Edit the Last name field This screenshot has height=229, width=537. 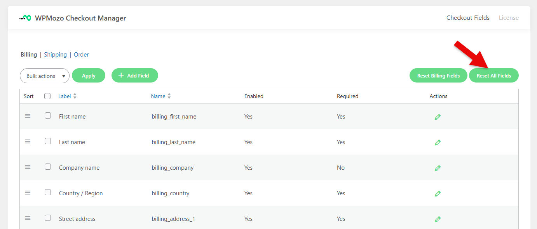pyautogui.click(x=438, y=143)
